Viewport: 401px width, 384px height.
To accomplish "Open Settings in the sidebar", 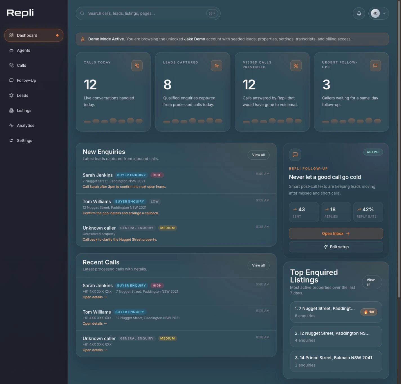I will coord(34,141).
